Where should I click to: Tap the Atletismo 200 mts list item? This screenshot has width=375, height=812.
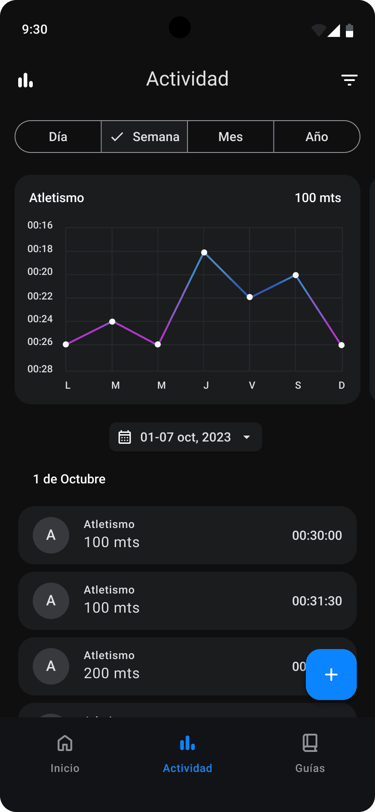187,666
